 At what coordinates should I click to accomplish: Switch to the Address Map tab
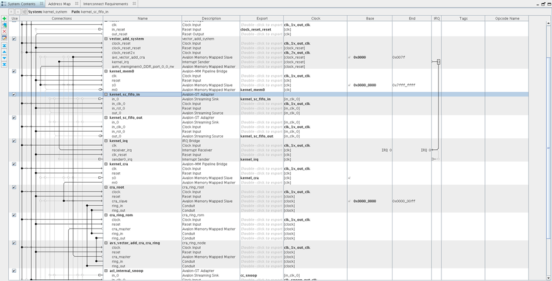[x=59, y=4]
